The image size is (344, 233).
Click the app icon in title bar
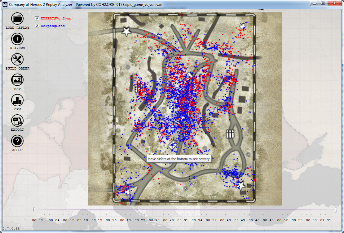click(x=5, y=4)
